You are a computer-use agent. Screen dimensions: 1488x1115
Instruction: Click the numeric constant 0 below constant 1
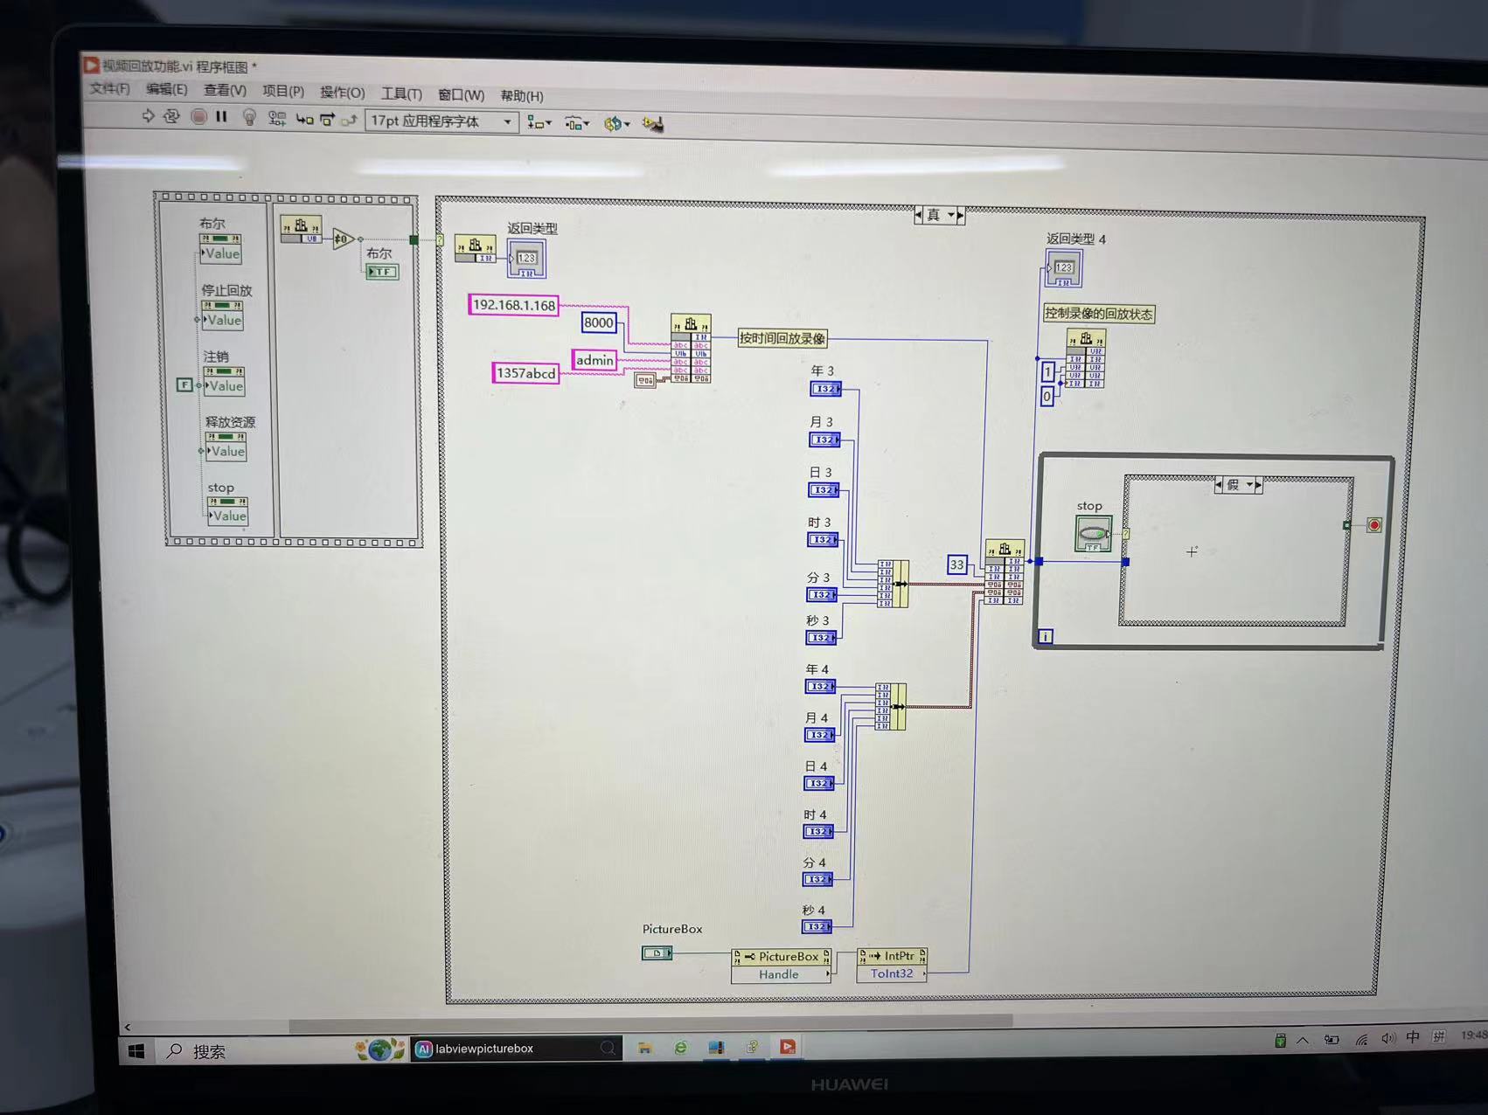pyautogui.click(x=1046, y=397)
